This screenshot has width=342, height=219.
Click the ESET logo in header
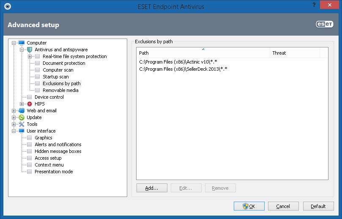tap(325, 24)
